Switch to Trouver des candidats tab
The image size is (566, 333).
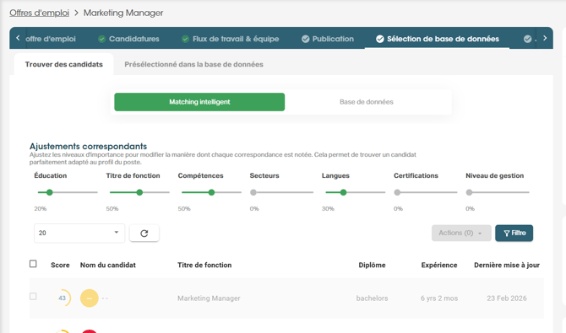click(x=64, y=64)
